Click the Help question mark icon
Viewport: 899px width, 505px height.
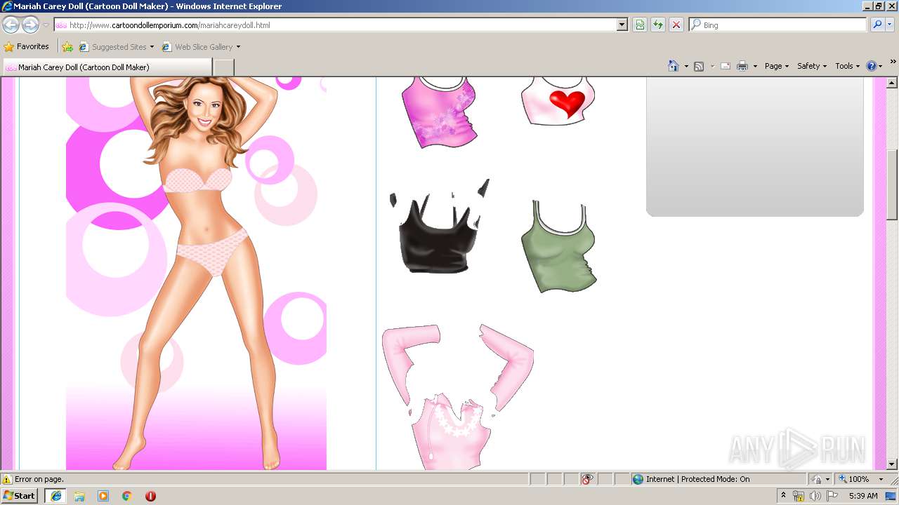(872, 66)
